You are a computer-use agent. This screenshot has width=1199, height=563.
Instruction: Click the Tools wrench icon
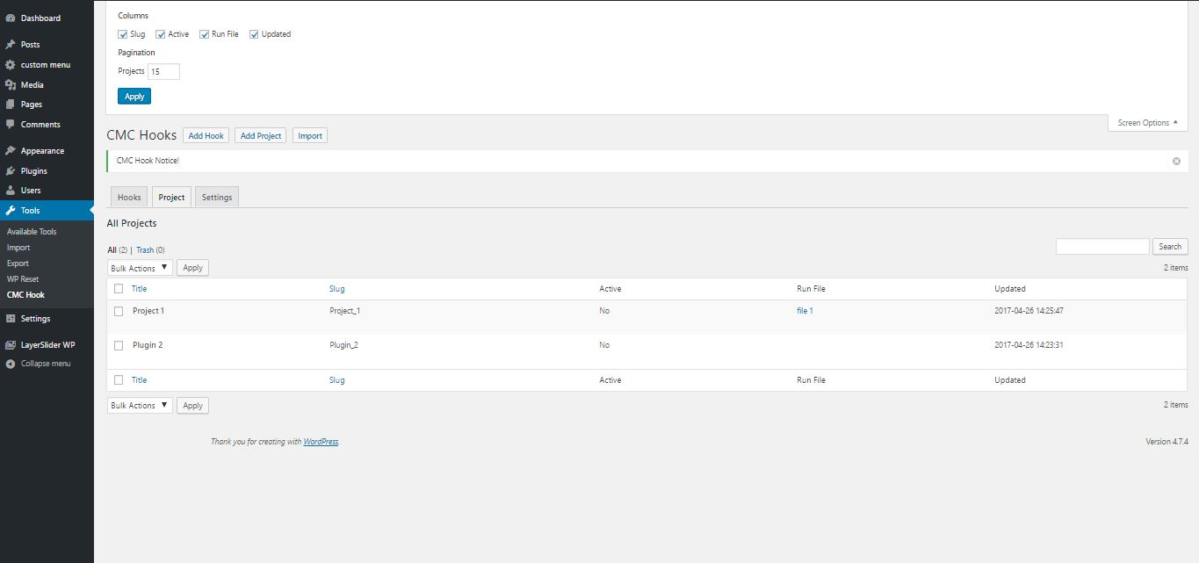pos(11,211)
